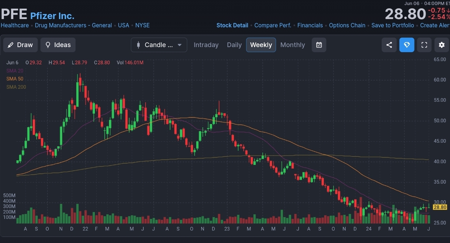Click the 65.00 price axis label
This screenshot has width=450, height=243.
[440, 59]
